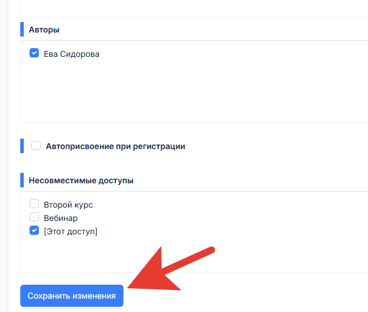Click the Второй курс label text
Screen dimensions: 368x312
(68, 205)
